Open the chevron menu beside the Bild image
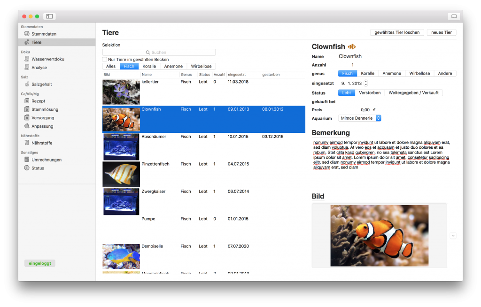Viewport: 481px width, 307px height. tap(453, 236)
